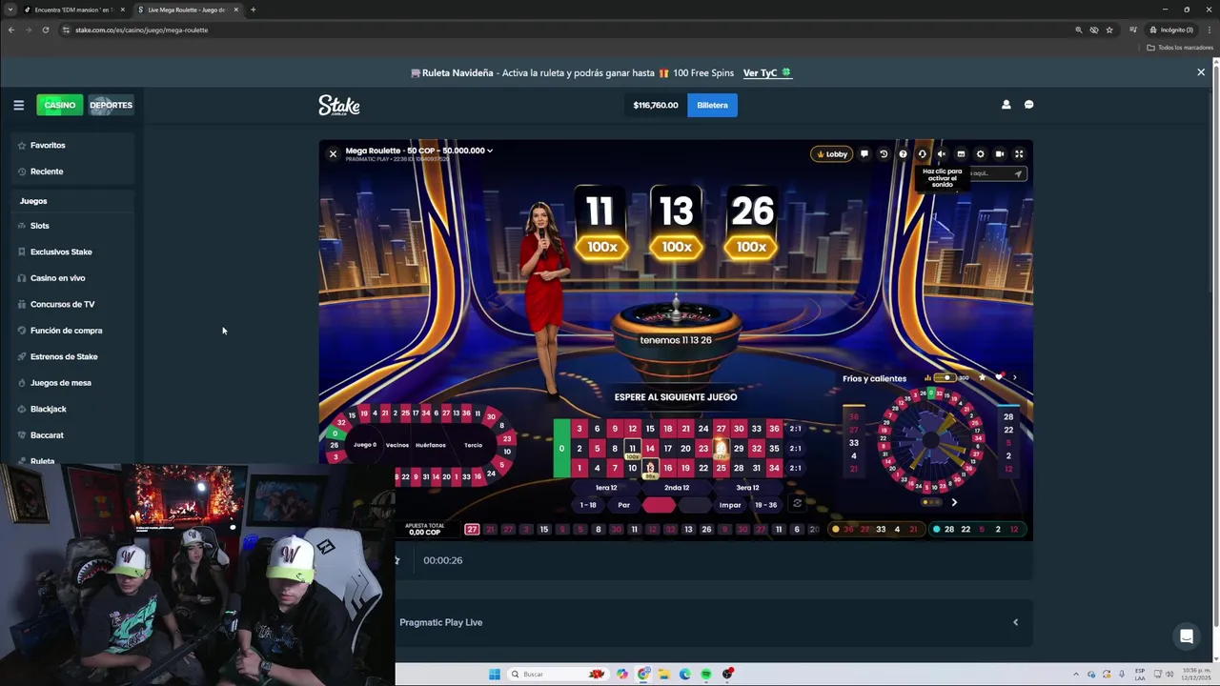Open Exclusivos Stake in the sidebar
The height and width of the screenshot is (686, 1220).
[x=61, y=252]
